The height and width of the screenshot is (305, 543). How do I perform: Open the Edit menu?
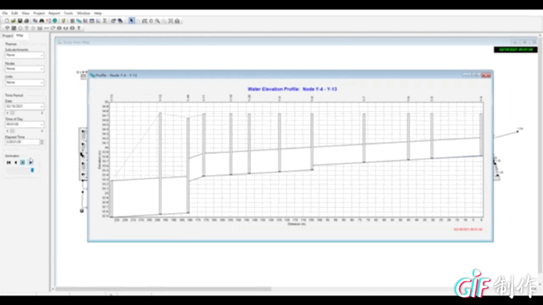[x=14, y=13]
